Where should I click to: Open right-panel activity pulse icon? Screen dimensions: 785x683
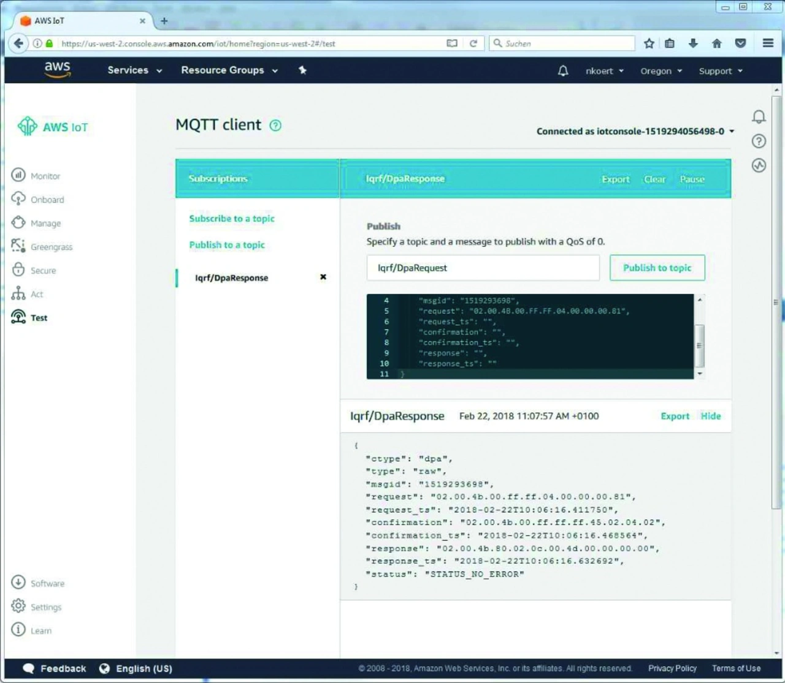coord(759,165)
